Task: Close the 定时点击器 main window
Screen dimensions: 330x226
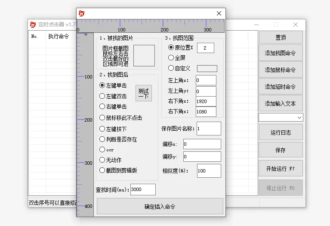Action: (296, 25)
